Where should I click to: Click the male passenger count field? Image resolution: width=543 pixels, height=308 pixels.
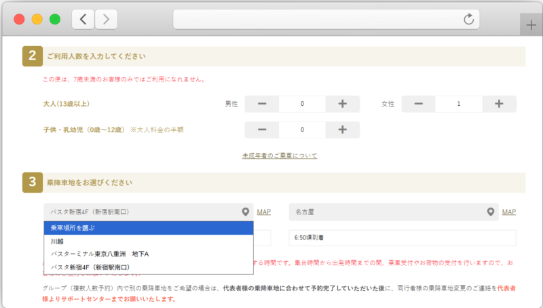coord(302,104)
